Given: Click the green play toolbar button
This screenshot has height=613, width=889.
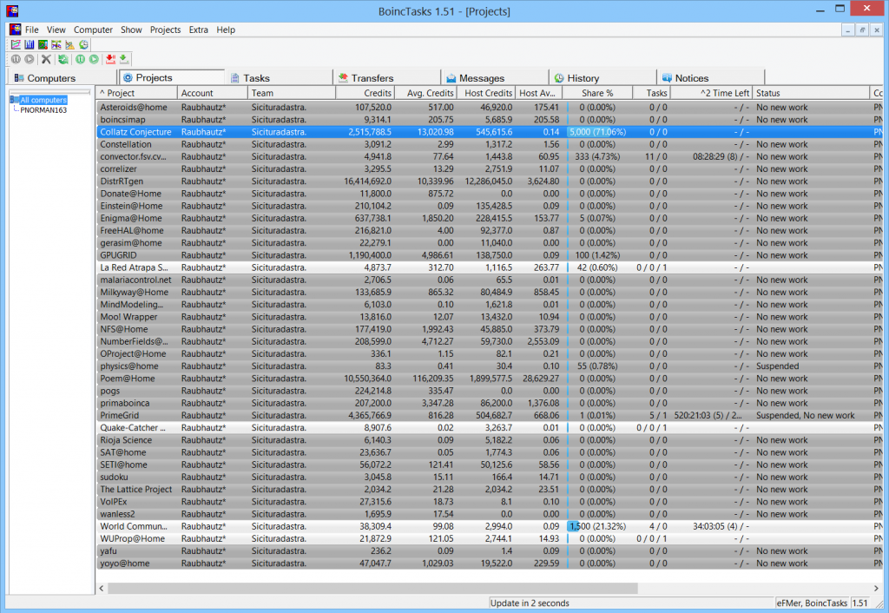Looking at the screenshot, I should pos(94,59).
